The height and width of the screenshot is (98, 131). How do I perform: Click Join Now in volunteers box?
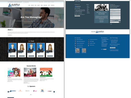click(x=101, y=21)
